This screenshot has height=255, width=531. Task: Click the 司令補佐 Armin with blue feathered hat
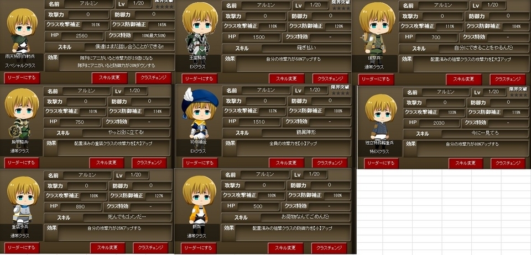click(200, 113)
